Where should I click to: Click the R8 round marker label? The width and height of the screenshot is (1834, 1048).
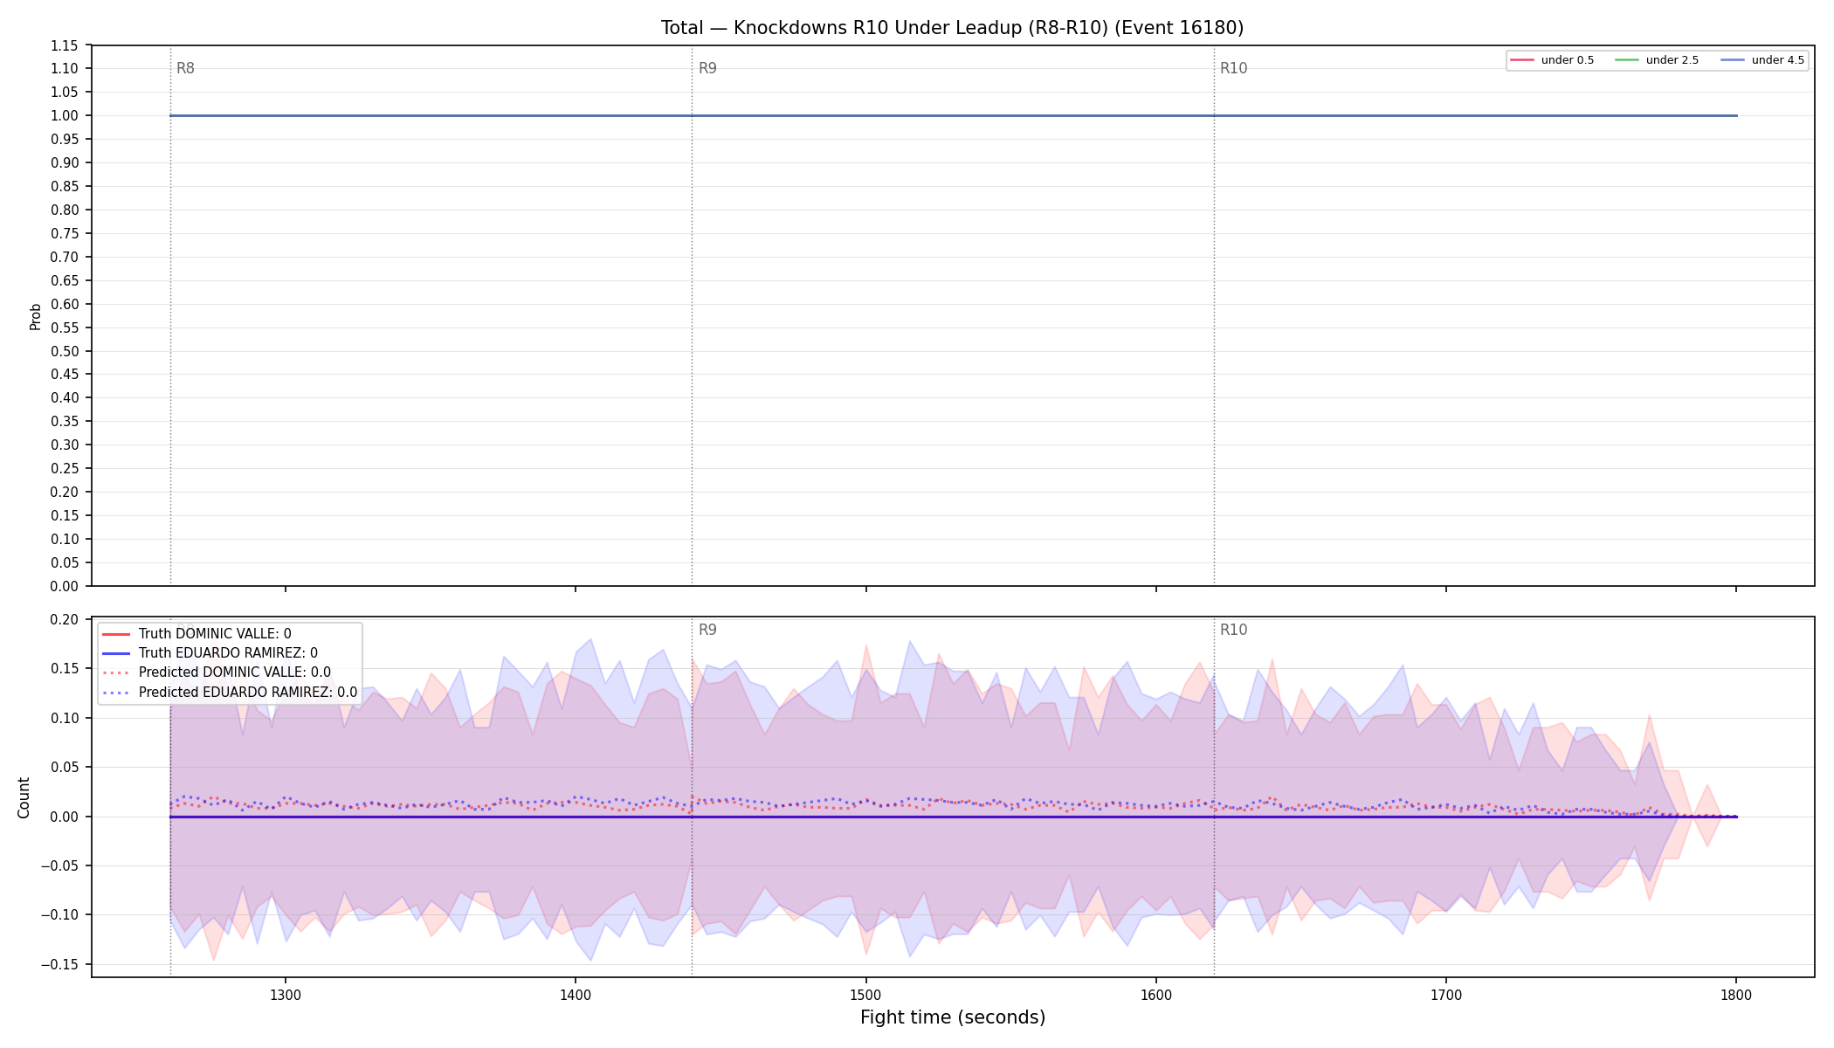185,68
